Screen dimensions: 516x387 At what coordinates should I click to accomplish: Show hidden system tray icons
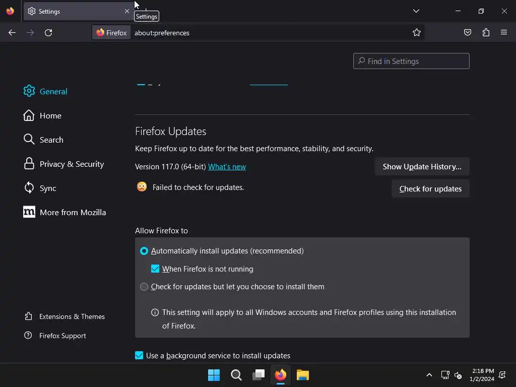pos(429,375)
